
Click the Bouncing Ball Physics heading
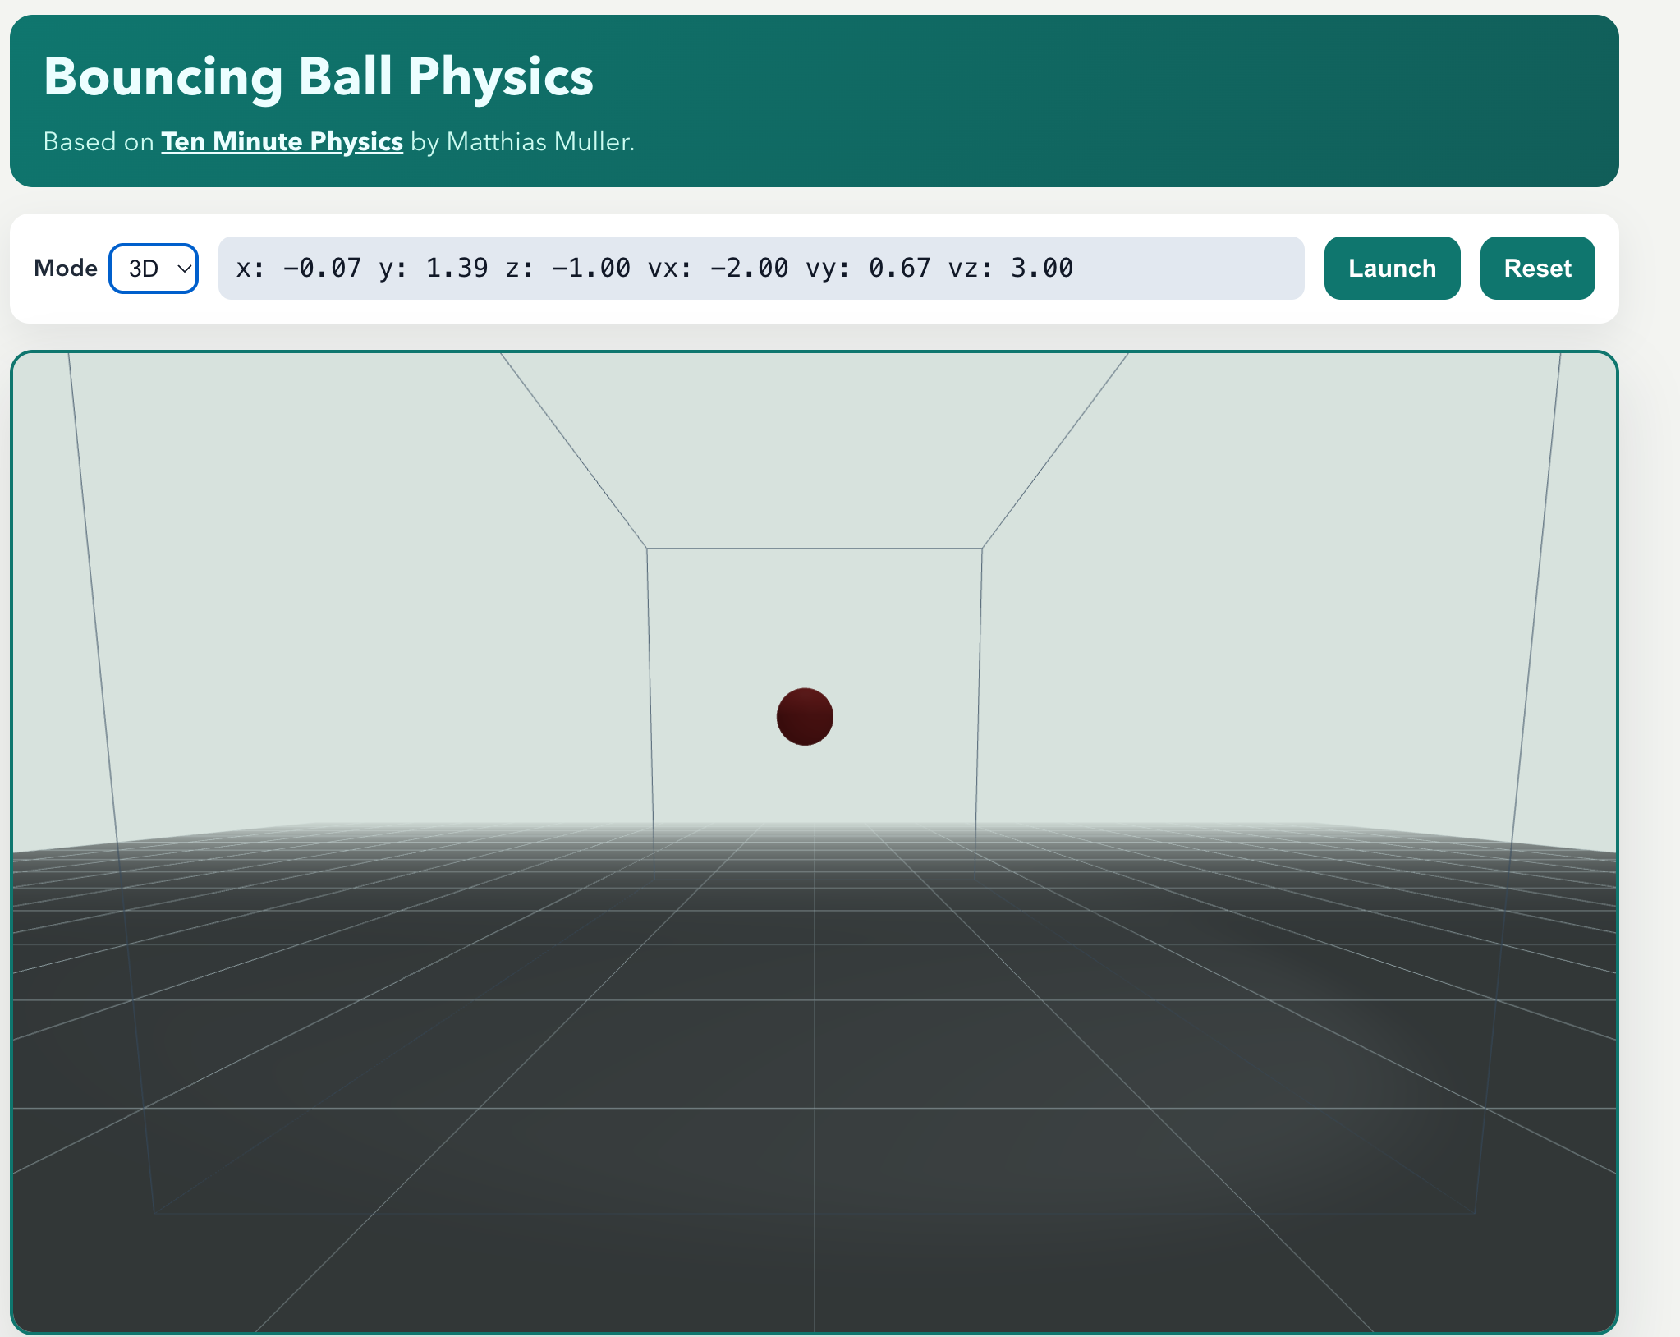319,76
